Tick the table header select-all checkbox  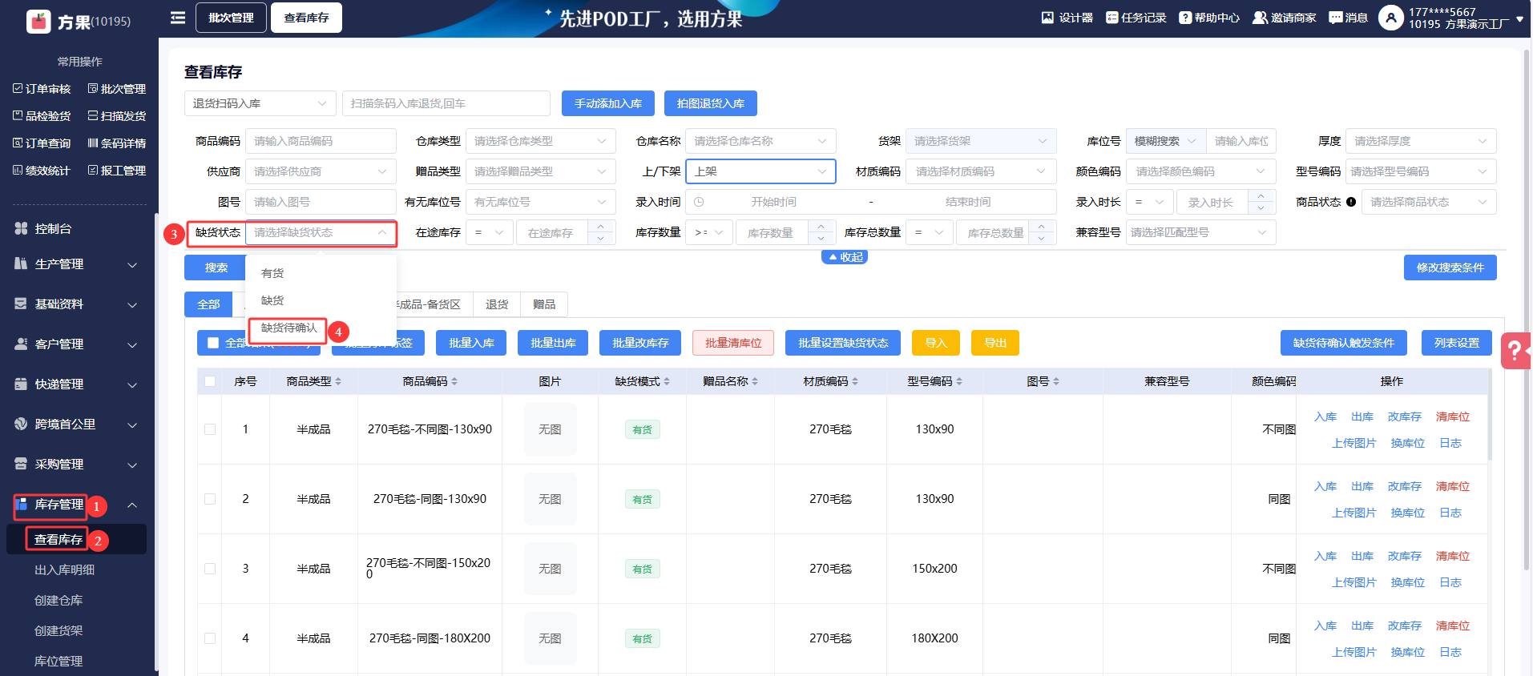210,381
